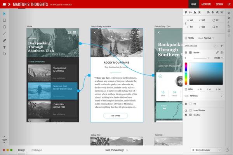Open the ABOUT ME menu item

pyautogui.click(x=206, y=4)
